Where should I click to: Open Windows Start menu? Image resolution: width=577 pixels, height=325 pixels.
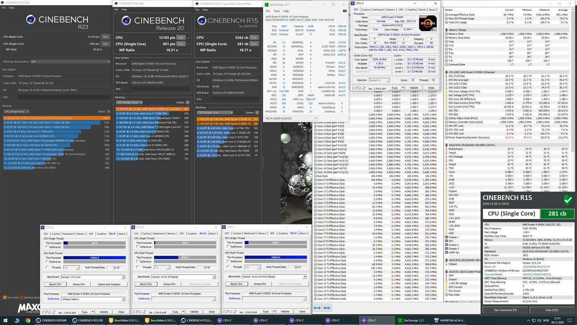pyautogui.click(x=5, y=320)
